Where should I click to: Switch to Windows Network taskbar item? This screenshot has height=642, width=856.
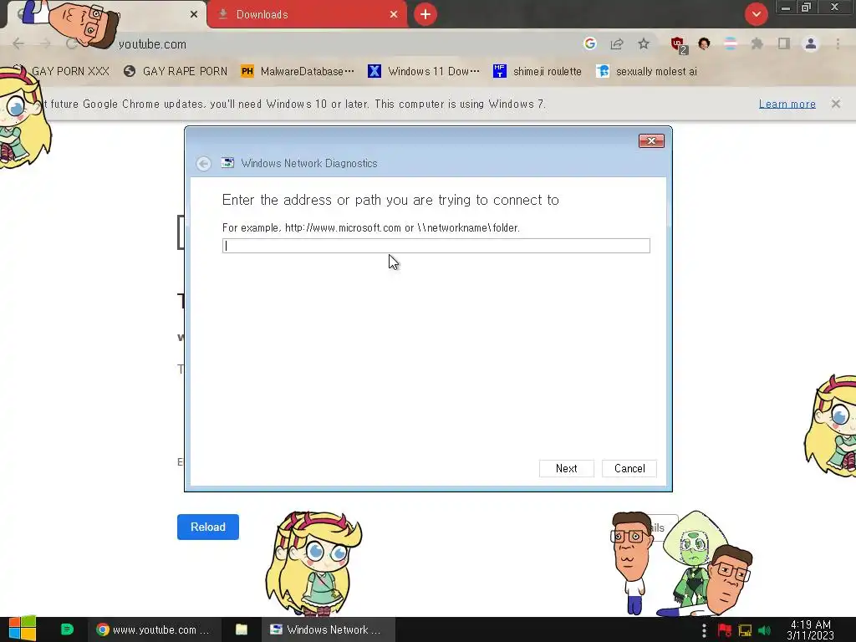[x=328, y=630]
